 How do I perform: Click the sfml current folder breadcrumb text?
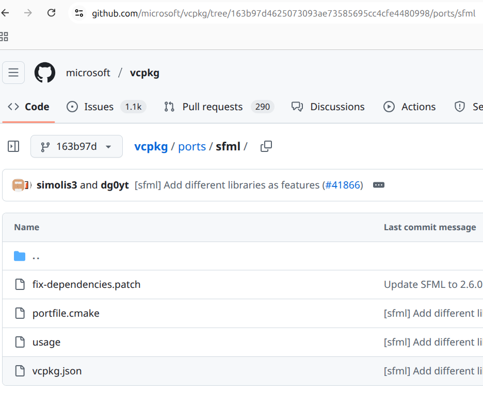228,146
